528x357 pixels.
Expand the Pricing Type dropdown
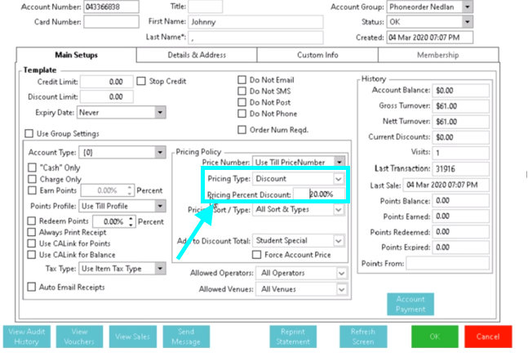339,179
